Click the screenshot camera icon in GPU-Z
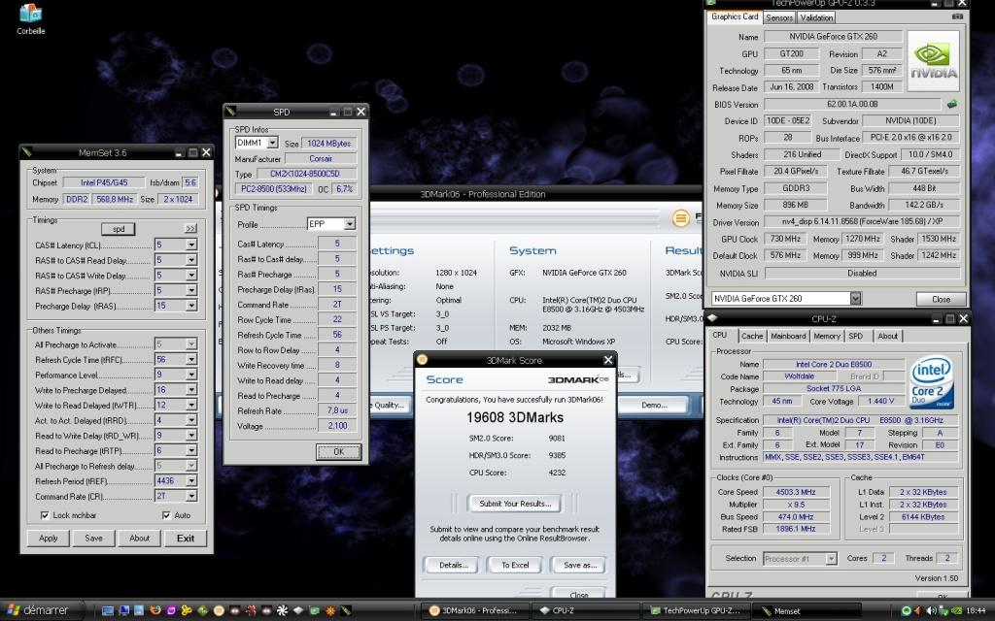The image size is (995, 621). (957, 17)
